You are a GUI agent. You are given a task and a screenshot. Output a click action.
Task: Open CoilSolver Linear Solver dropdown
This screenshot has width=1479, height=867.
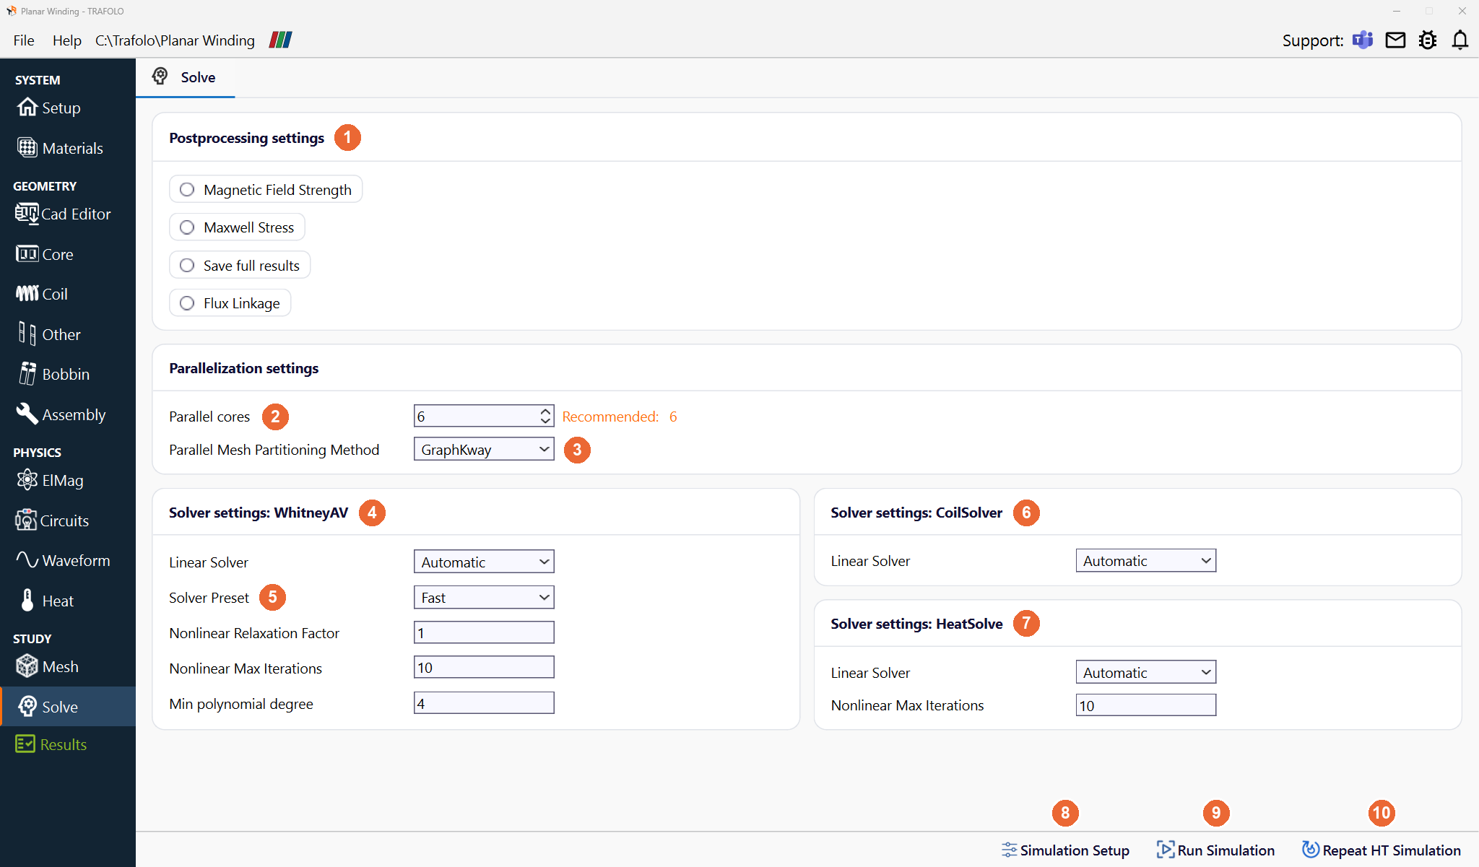tap(1145, 560)
